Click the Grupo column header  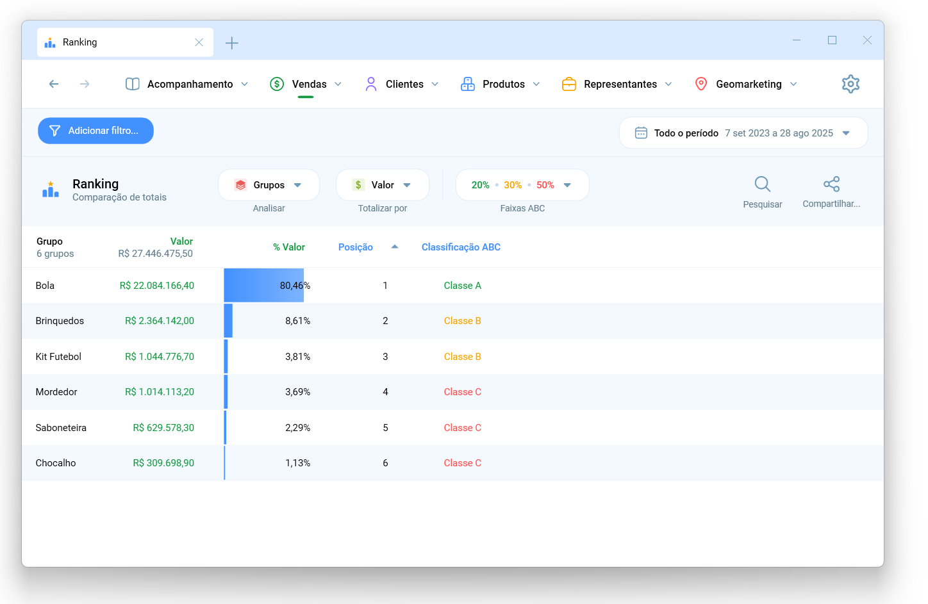click(x=49, y=241)
